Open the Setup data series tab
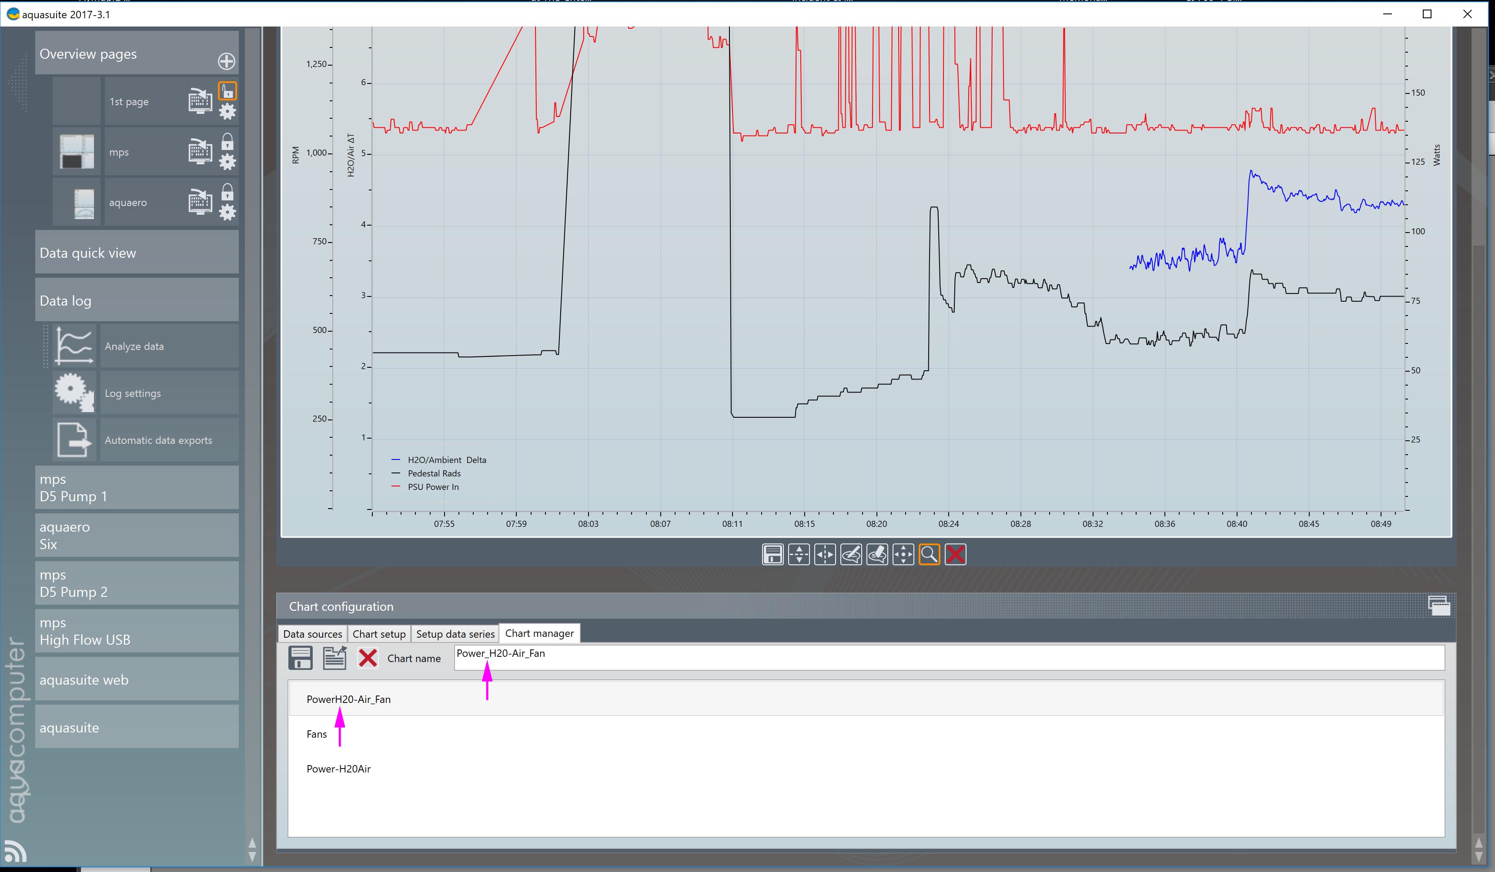The image size is (1495, 872). (x=455, y=634)
